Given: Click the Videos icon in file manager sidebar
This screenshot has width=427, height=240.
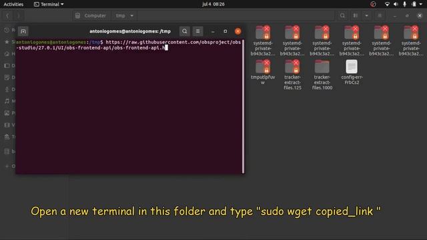Looking at the screenshot, I should [7, 125].
